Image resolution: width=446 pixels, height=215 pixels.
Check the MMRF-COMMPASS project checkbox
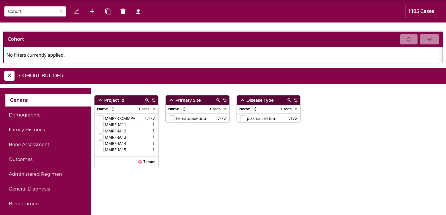click(x=101, y=118)
